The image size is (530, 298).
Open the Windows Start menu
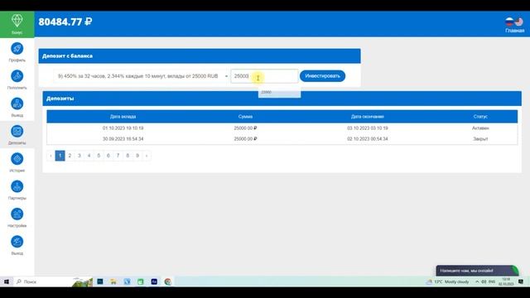[7, 281]
